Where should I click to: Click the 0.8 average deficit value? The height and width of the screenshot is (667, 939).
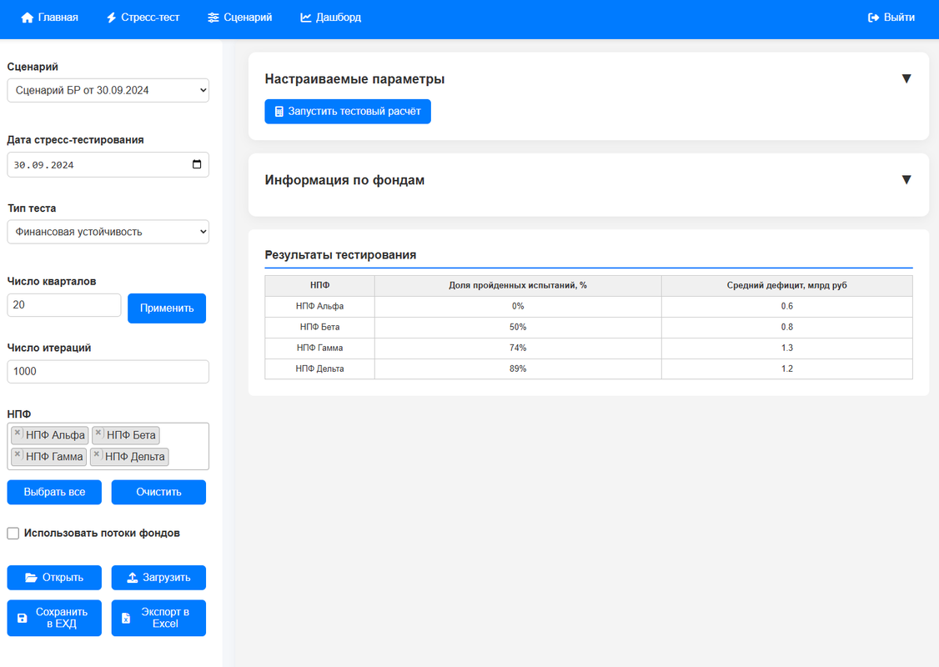[x=787, y=328]
